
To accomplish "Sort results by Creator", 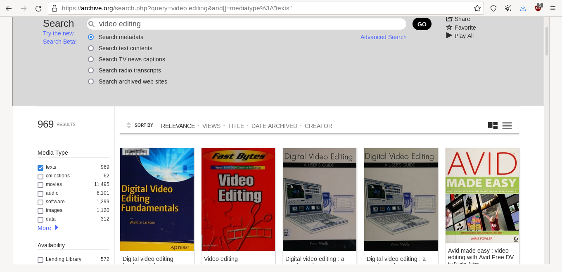I will pos(318,126).
